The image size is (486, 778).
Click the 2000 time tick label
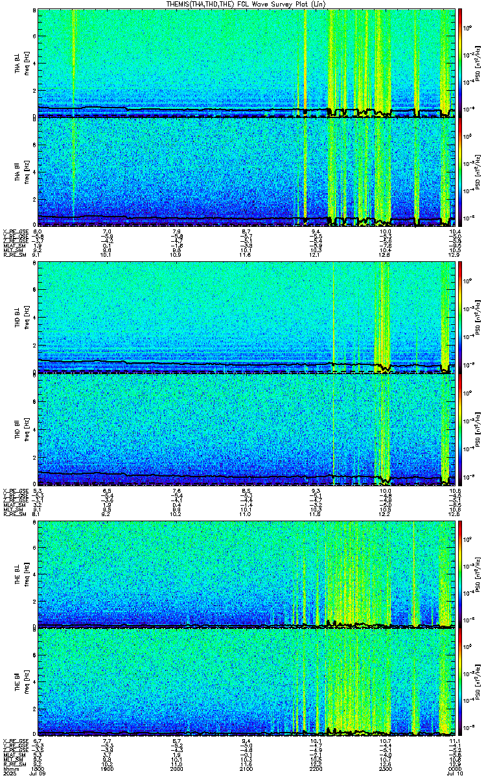(x=177, y=770)
